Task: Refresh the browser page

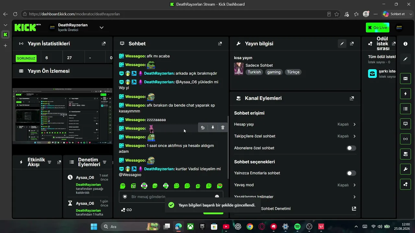Action: click(x=15, y=14)
